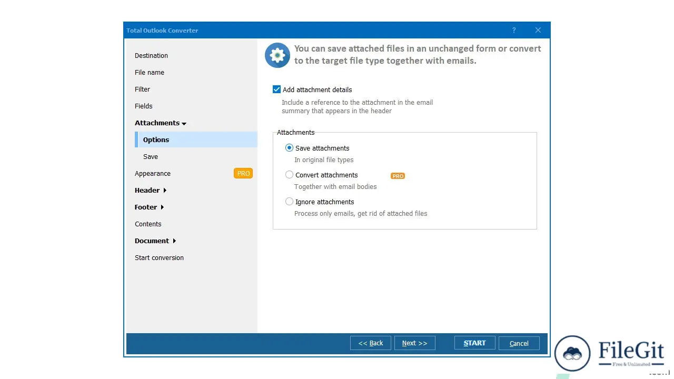The image size is (674, 379).
Task: Uncheck Add attachment details checkbox
Action: click(x=276, y=89)
